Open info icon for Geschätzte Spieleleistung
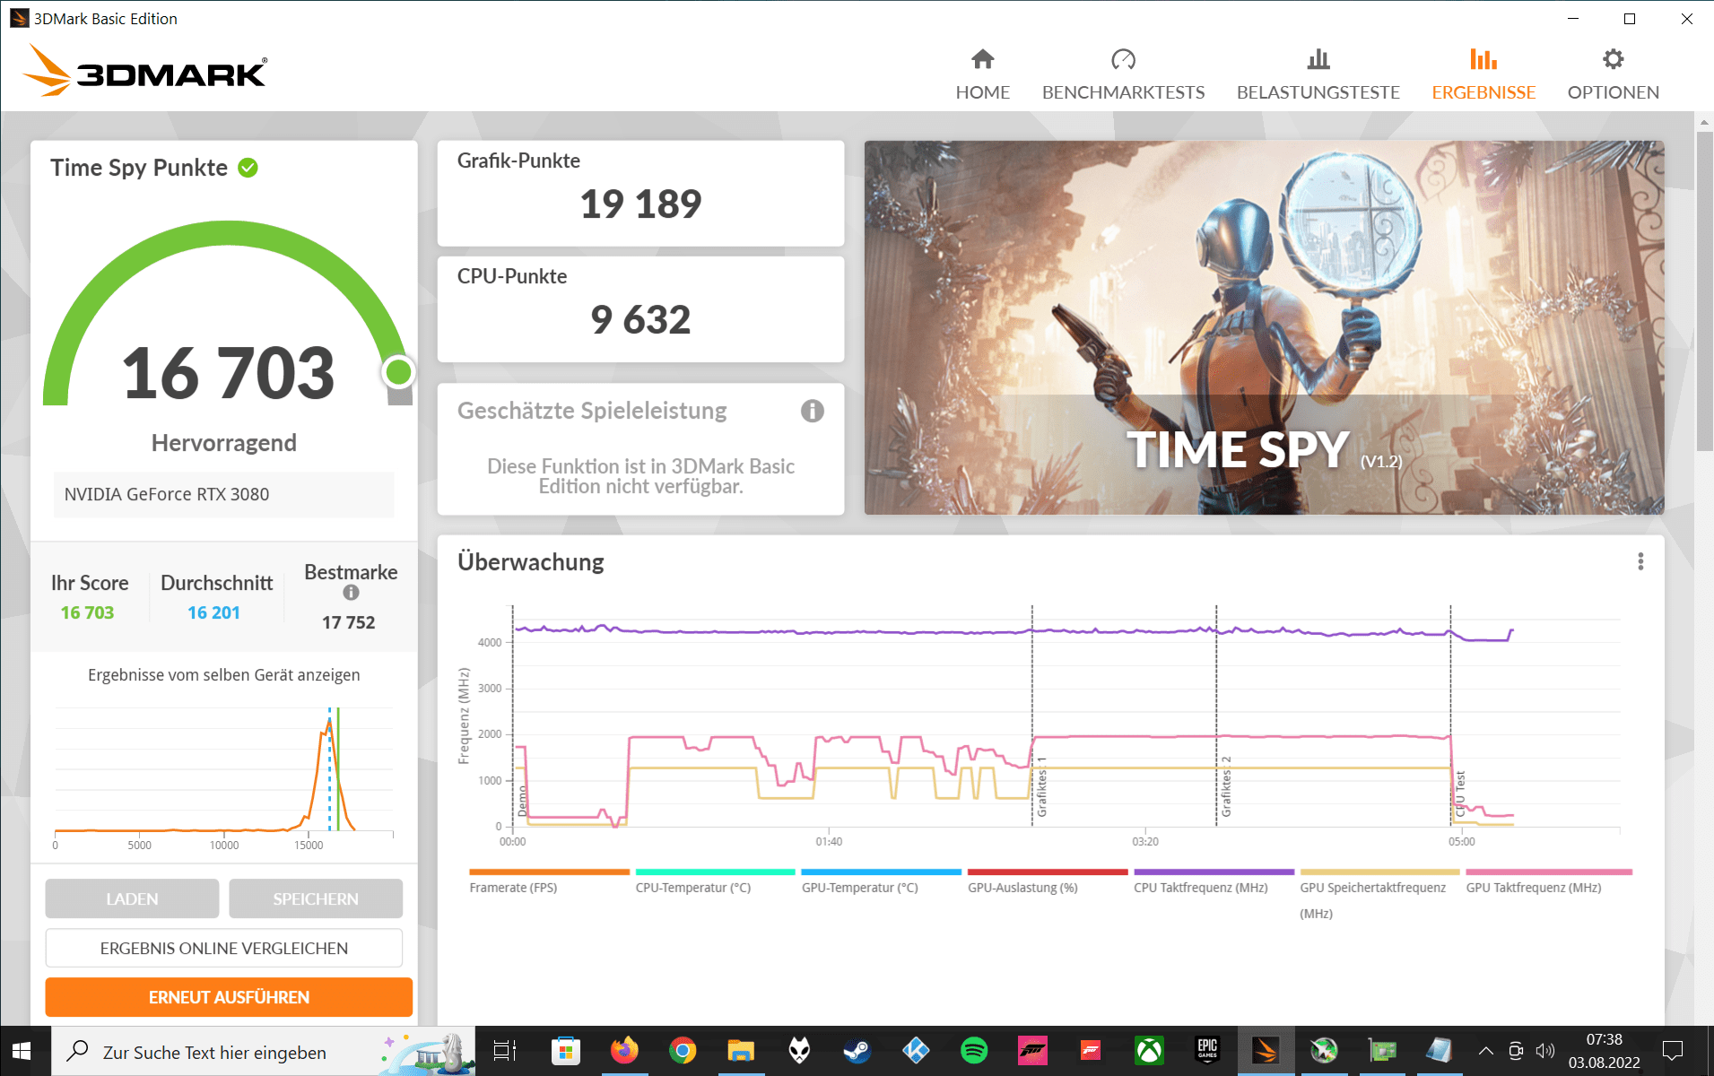The height and width of the screenshot is (1076, 1714). [x=812, y=411]
